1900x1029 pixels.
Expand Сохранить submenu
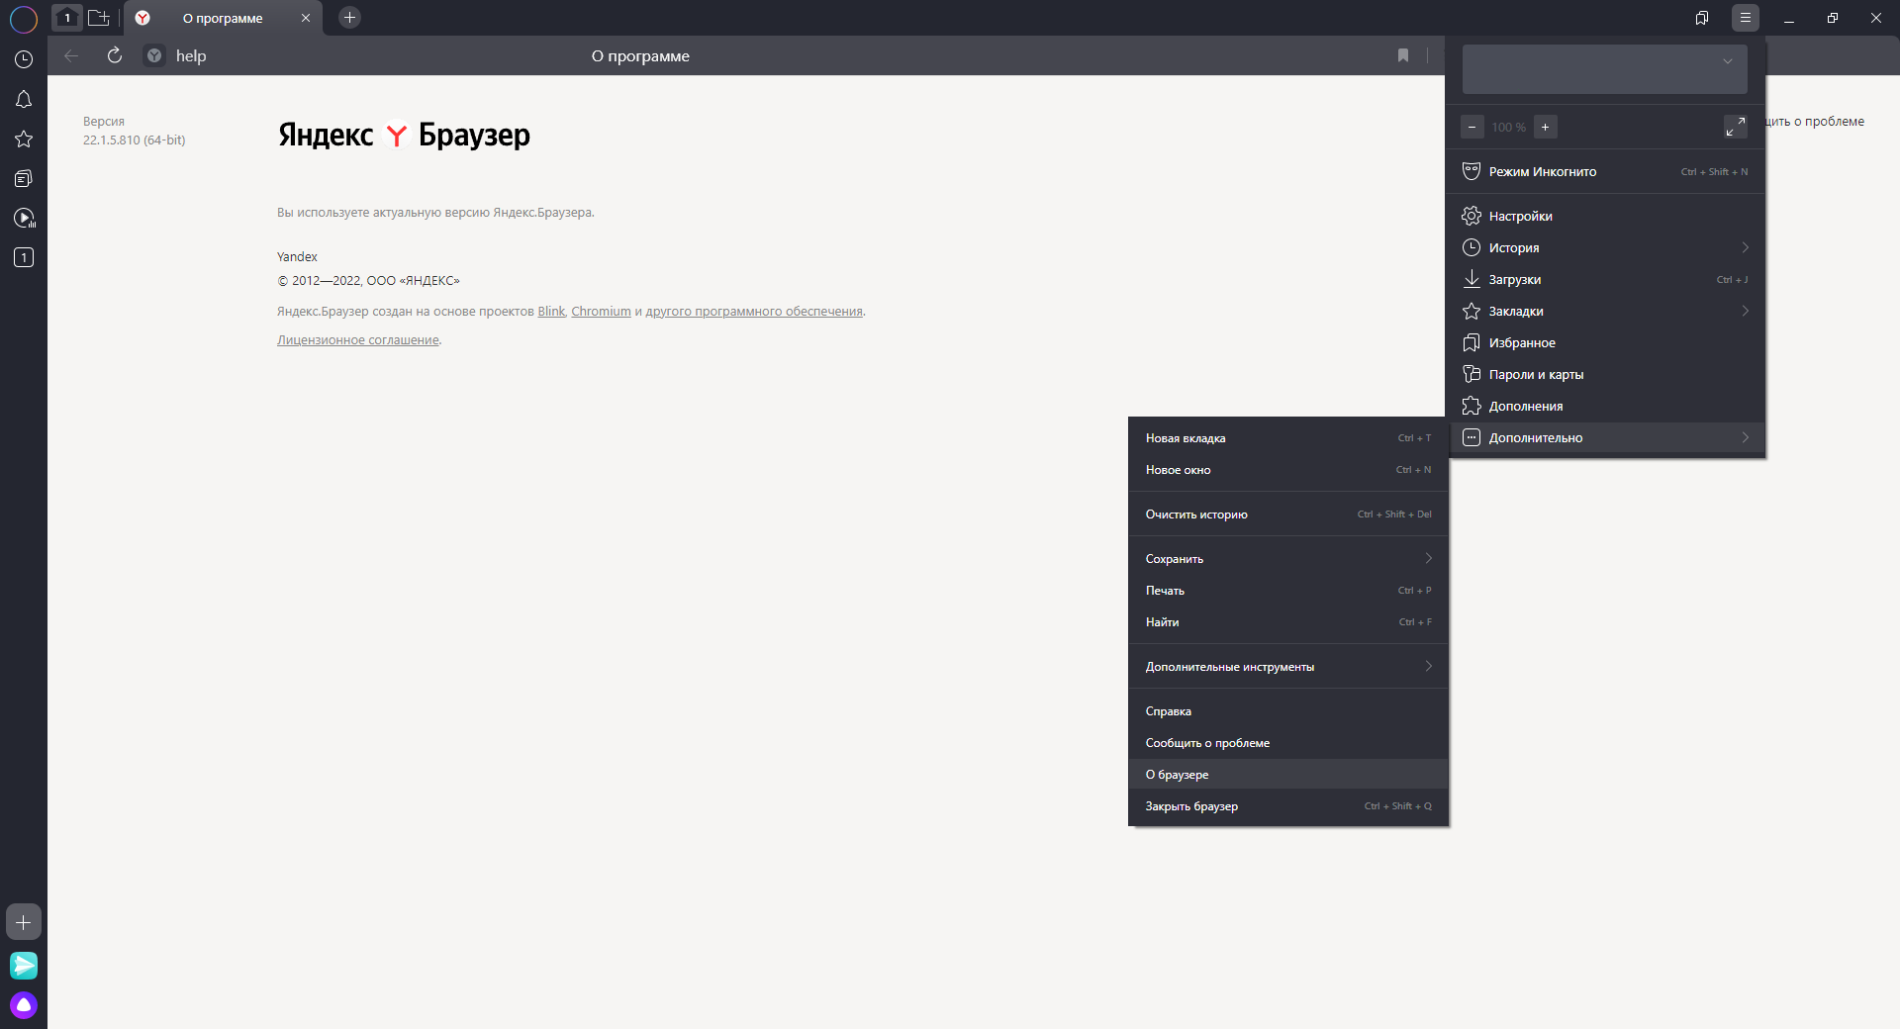click(x=1288, y=559)
